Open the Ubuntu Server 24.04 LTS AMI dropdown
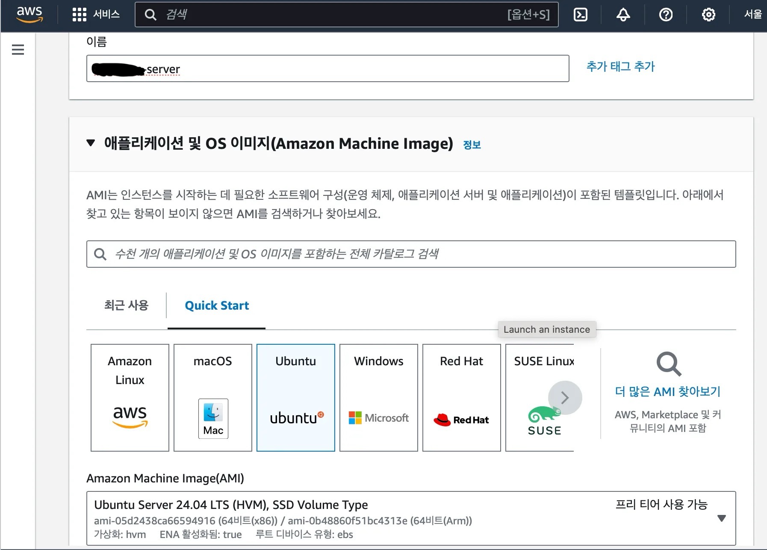The image size is (767, 550). (411, 518)
